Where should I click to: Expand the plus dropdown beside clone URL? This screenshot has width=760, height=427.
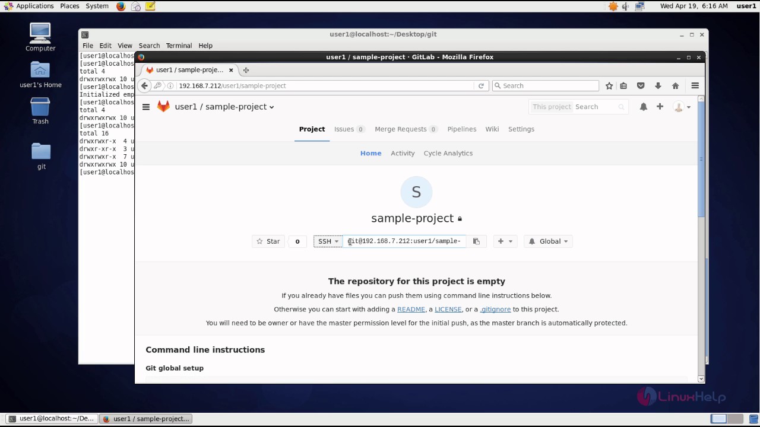505,241
